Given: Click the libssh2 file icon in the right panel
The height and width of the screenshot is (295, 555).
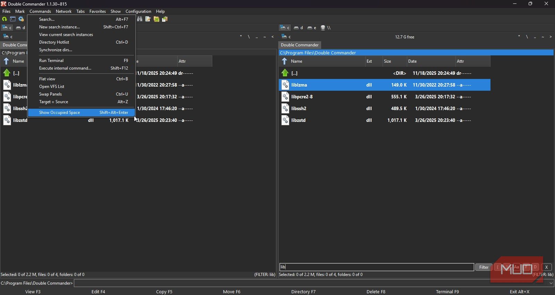Looking at the screenshot, I should pyautogui.click(x=285, y=108).
